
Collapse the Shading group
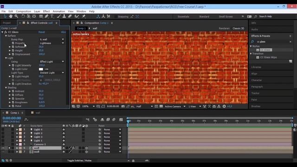[x=6, y=88]
